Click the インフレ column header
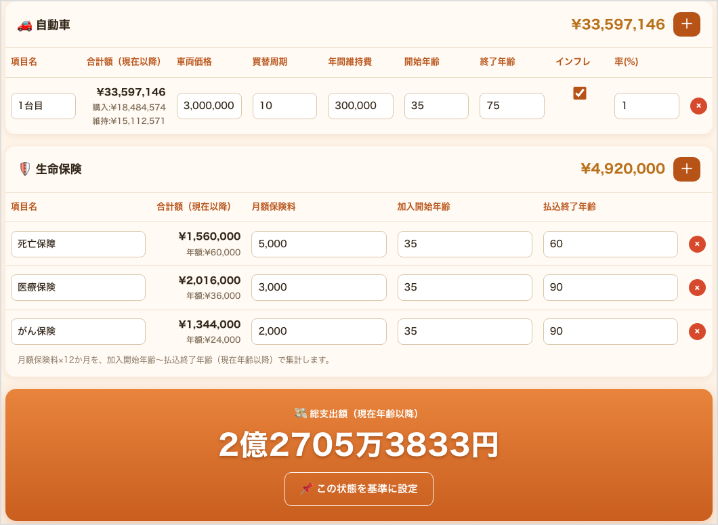718x525 pixels. click(573, 62)
